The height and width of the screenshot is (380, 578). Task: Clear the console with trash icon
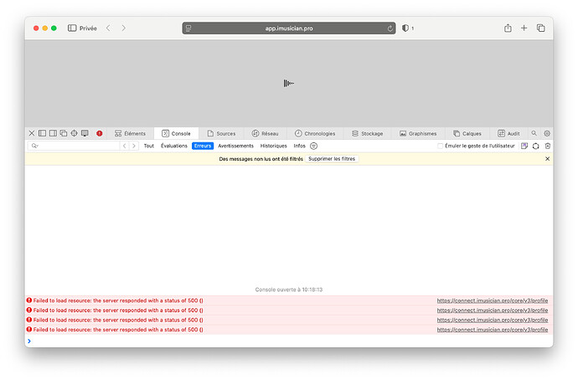tap(548, 146)
